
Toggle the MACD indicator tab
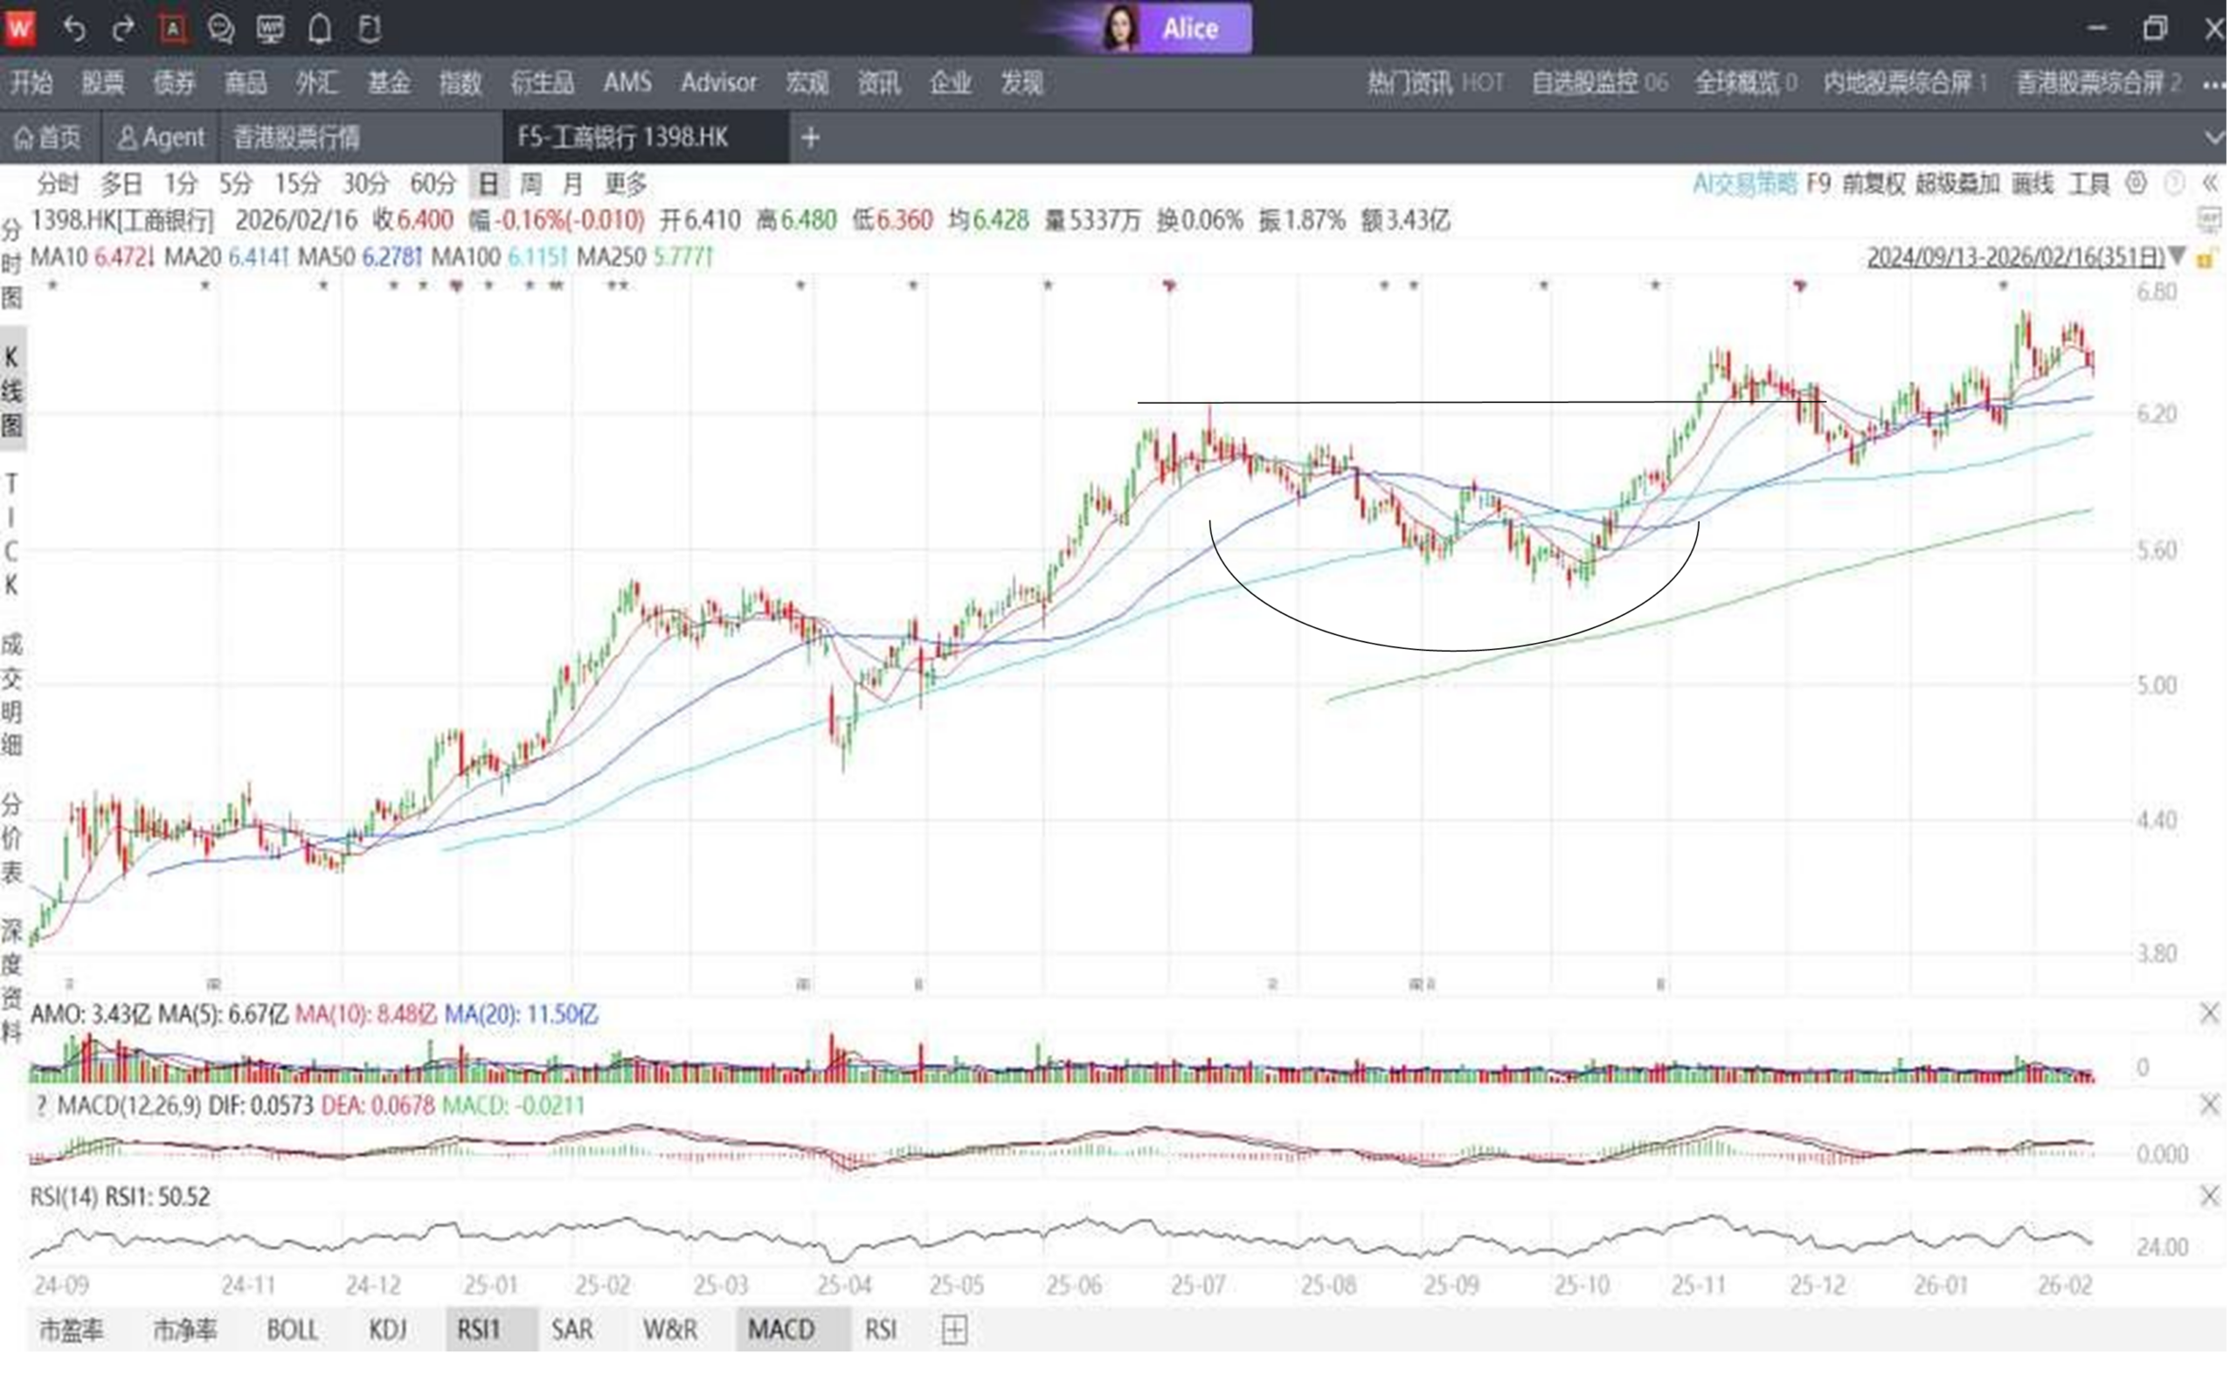tap(781, 1329)
